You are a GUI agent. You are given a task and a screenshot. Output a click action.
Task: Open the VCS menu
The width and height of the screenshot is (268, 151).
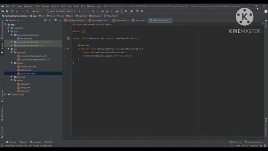83,6
